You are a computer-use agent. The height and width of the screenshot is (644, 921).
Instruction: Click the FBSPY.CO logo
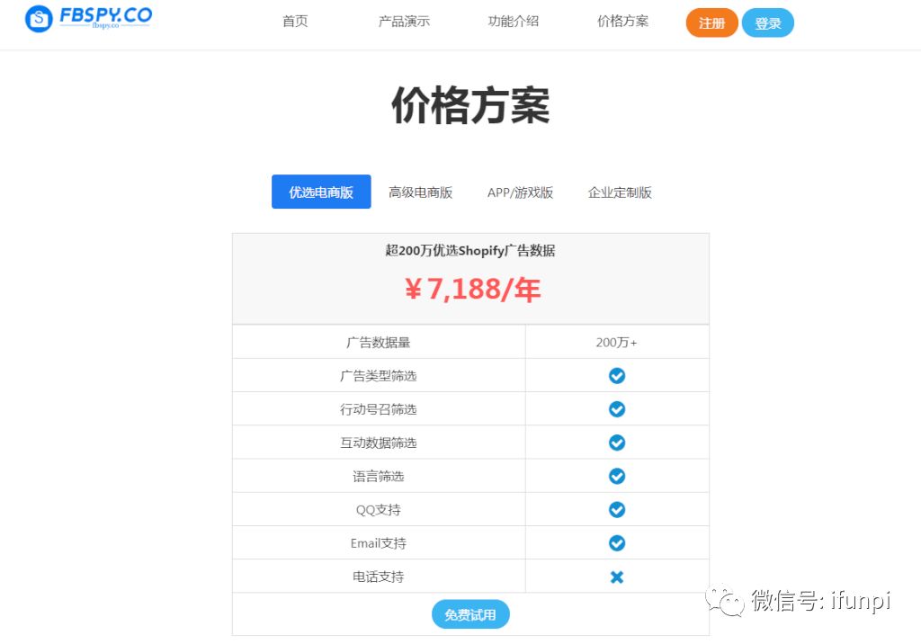point(89,18)
